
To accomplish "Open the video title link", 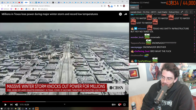I will pyautogui.click(x=50, y=14).
